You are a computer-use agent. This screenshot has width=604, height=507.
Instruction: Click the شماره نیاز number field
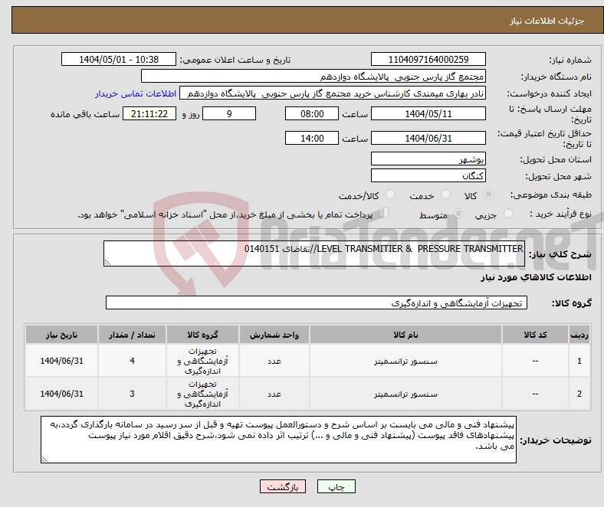pyautogui.click(x=428, y=60)
